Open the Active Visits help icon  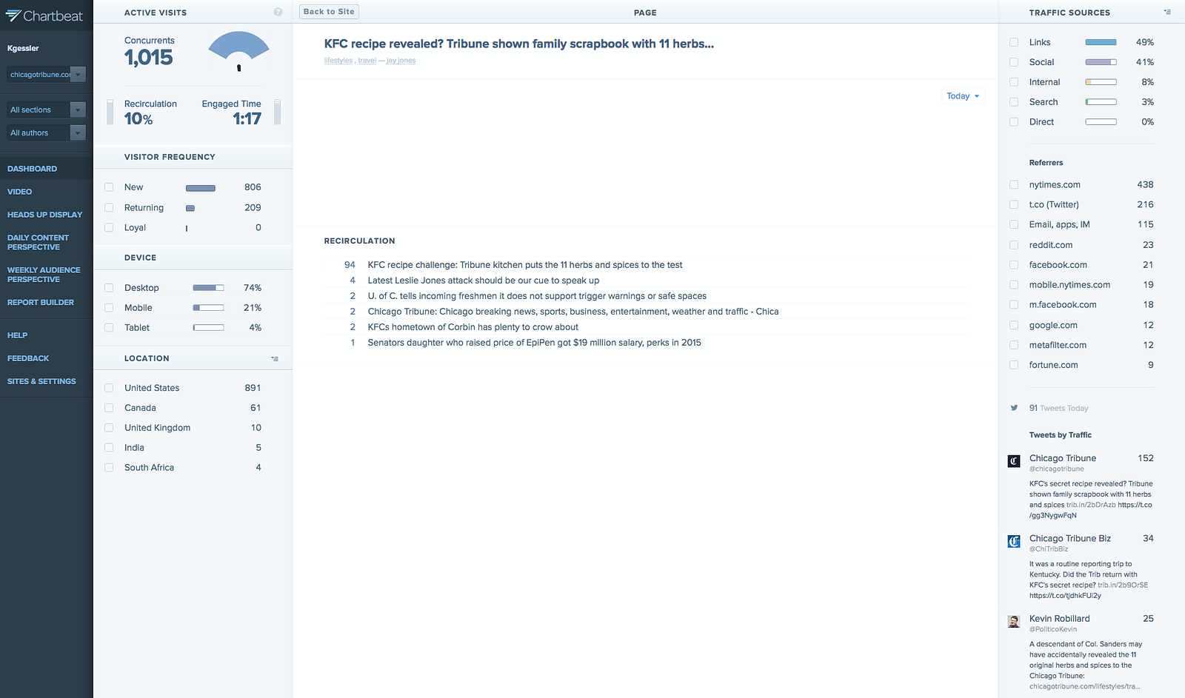click(x=278, y=12)
